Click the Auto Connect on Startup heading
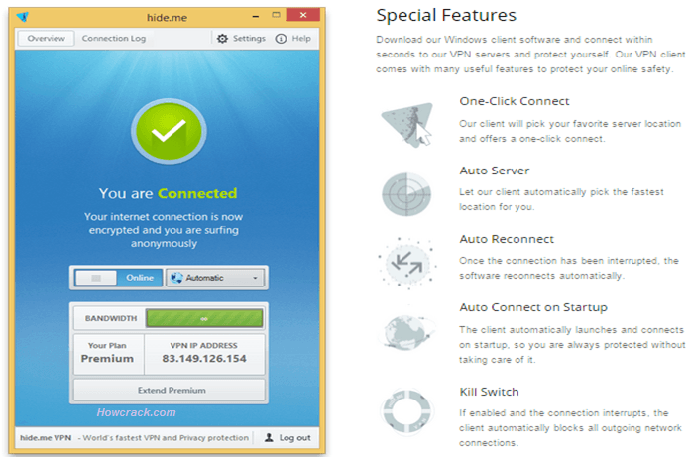This screenshot has height=457, width=689. click(533, 307)
